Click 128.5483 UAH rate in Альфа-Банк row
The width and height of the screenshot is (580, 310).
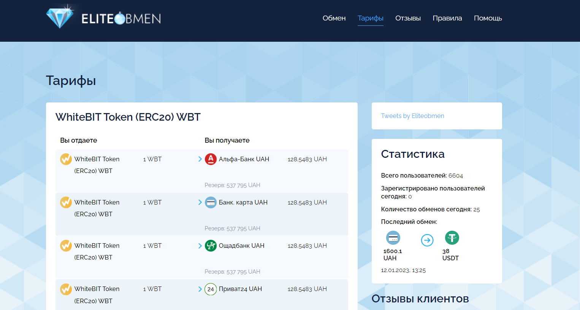[307, 159]
